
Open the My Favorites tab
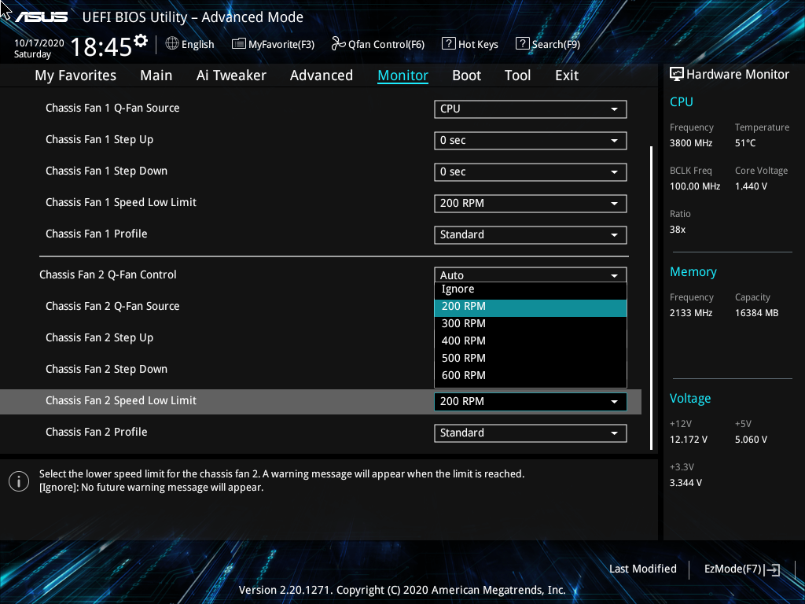pos(75,75)
